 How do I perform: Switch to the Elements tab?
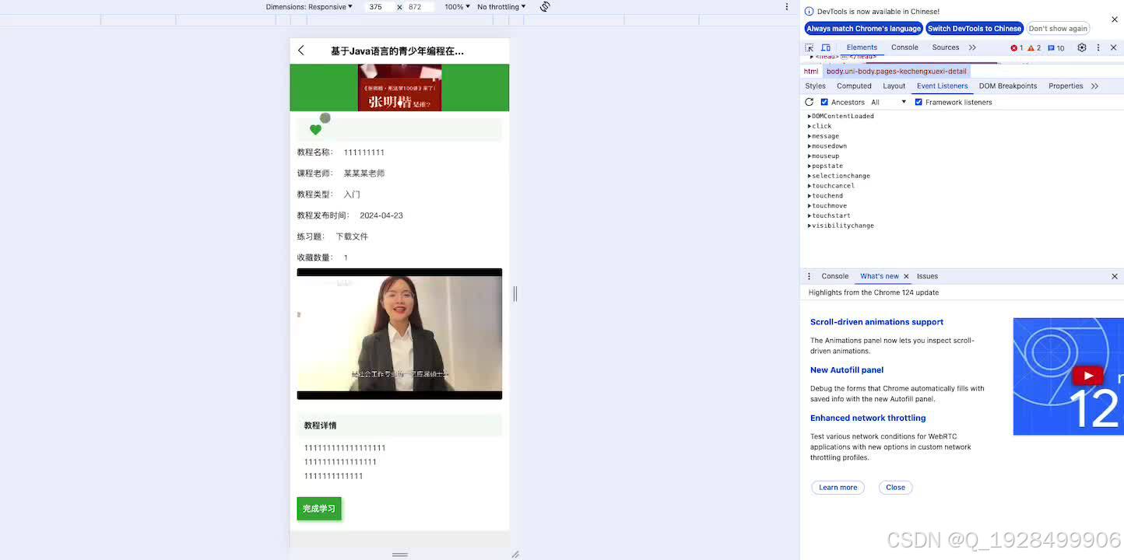click(x=862, y=47)
